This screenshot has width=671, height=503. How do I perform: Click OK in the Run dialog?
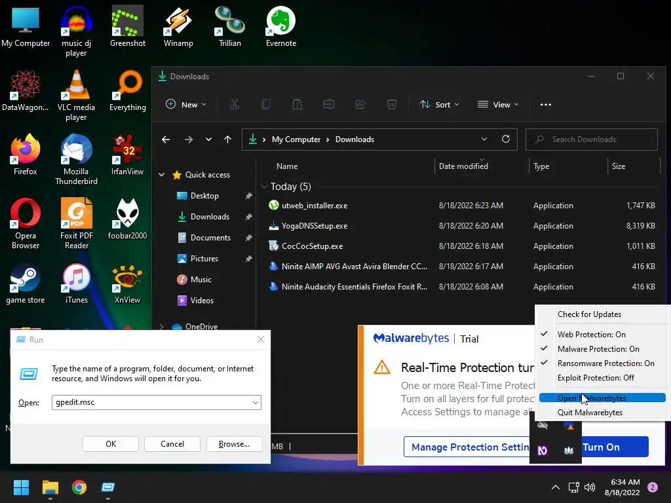[110, 444]
